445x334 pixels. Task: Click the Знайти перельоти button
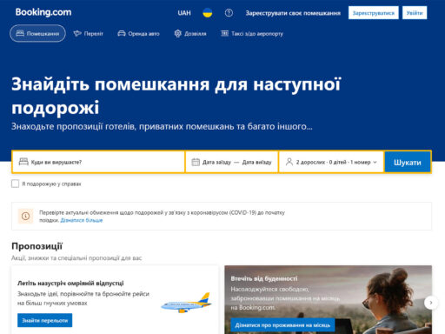[x=45, y=320]
